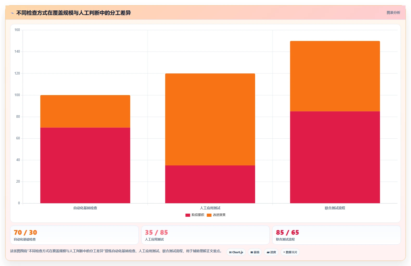Click the description text starting with 这张图围绕
This screenshot has width=411, height=266.
pyautogui.click(x=116, y=251)
